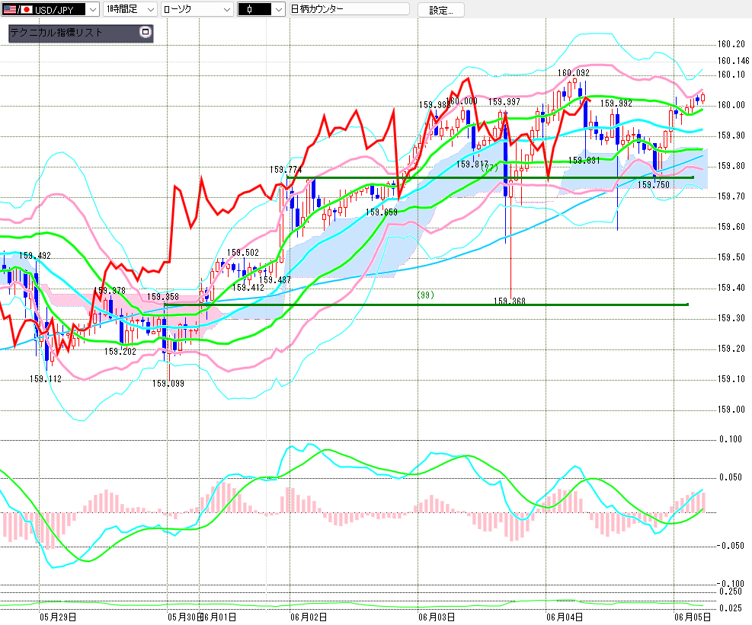Click the (99) day count marker
The width and height of the screenshot is (752, 625).
click(425, 295)
